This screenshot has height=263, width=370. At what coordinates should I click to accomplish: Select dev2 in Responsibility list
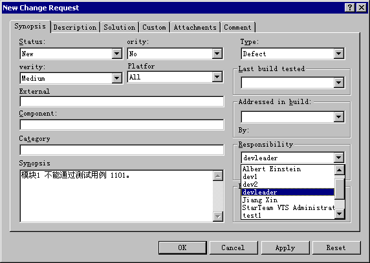[x=288, y=184]
